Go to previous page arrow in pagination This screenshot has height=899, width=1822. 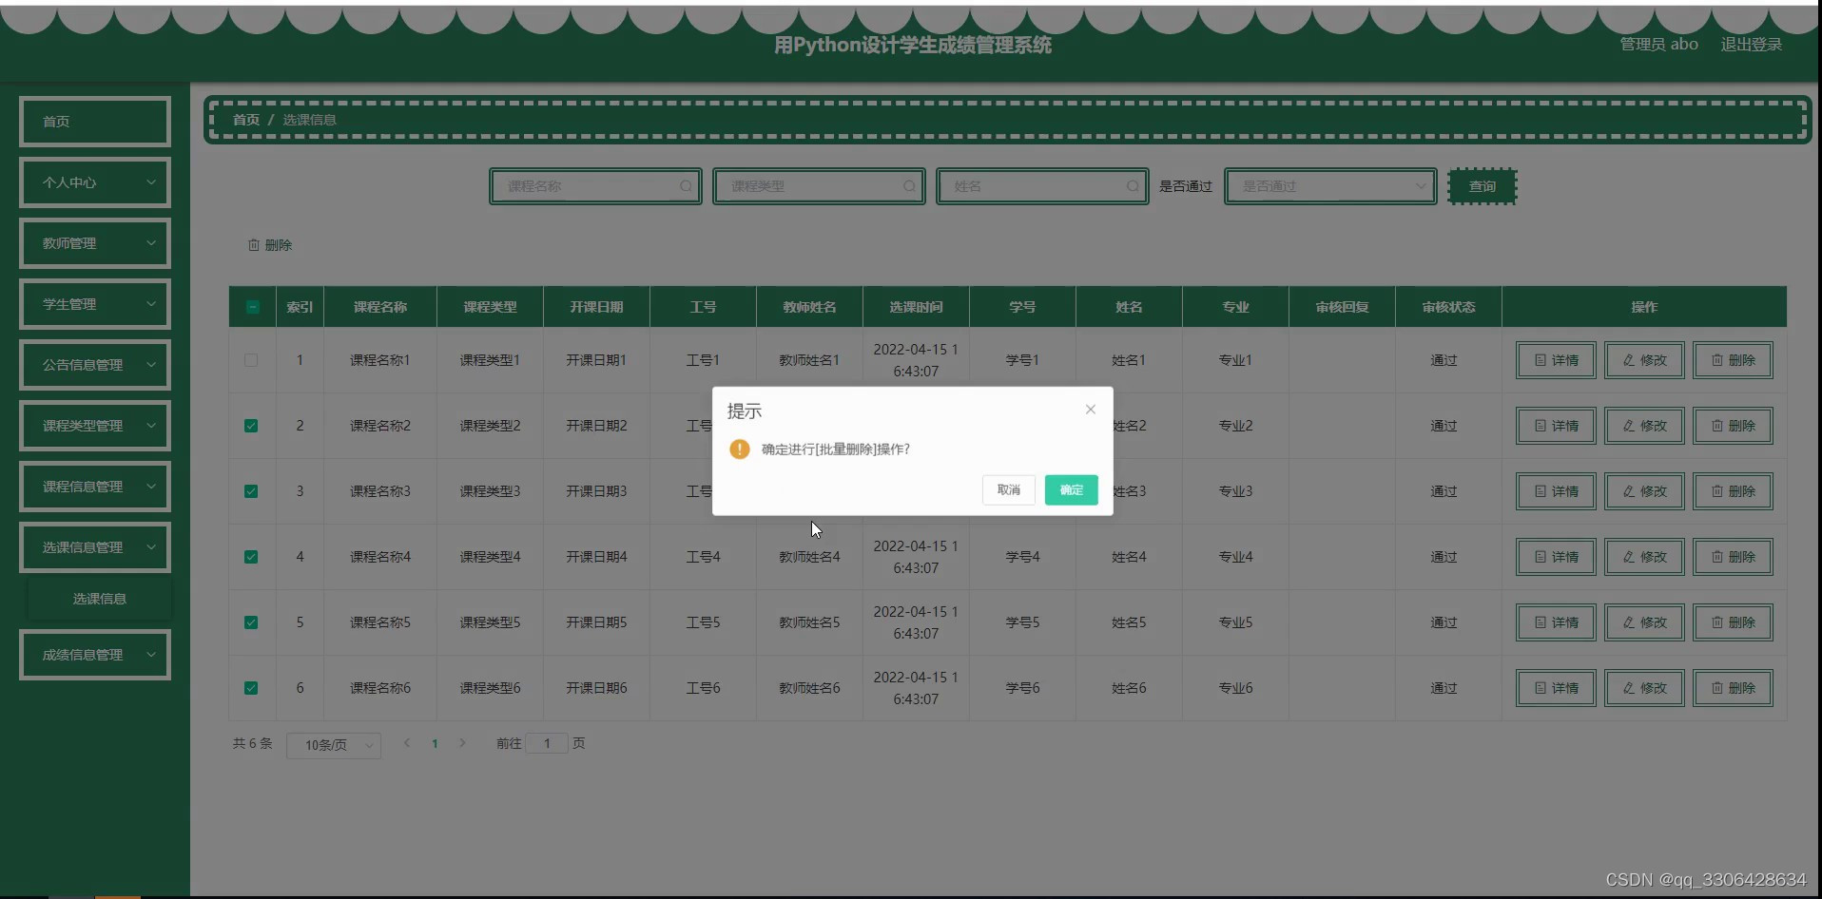click(407, 743)
